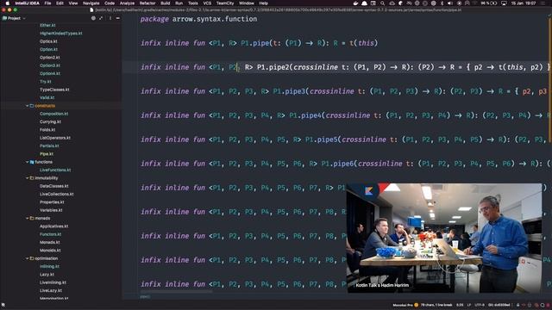Open Monads.kt file

(x=50, y=243)
